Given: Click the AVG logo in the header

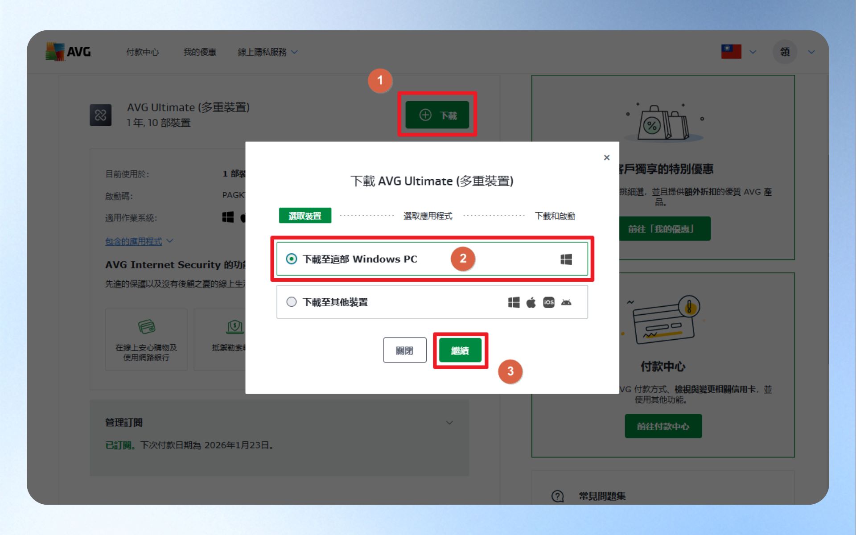Looking at the screenshot, I should (68, 52).
